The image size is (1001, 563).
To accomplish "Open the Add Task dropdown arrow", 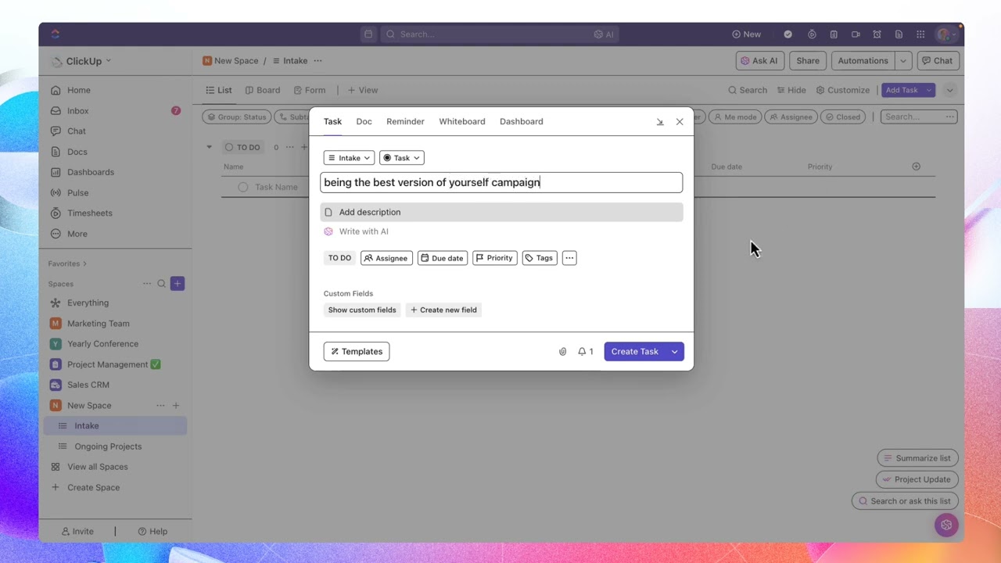I will point(929,91).
